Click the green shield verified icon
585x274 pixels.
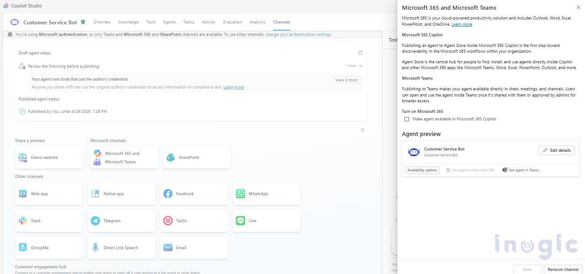[x=83, y=22]
